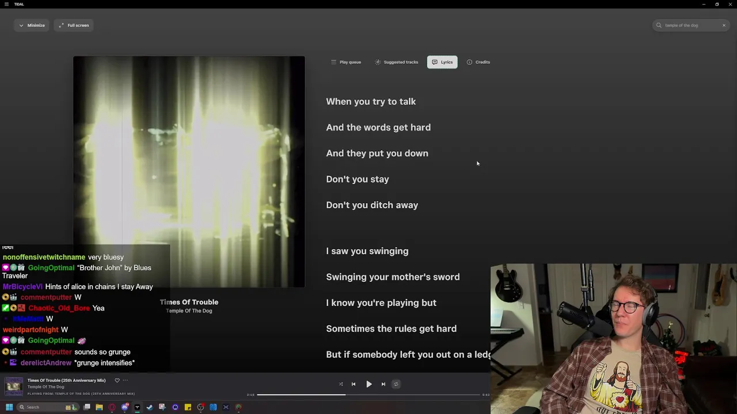
Task: Favorite the track with the heart icon
Action: click(117, 380)
